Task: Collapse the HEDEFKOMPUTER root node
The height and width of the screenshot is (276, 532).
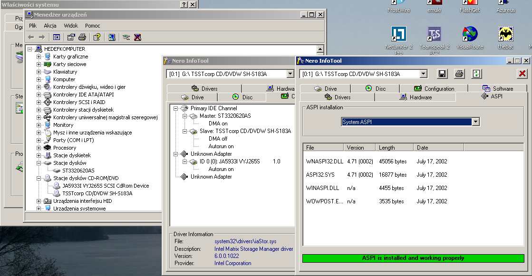Action: pyautogui.click(x=30, y=49)
